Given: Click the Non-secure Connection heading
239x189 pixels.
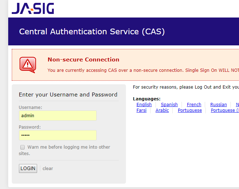Looking at the screenshot, I should pos(83,60).
